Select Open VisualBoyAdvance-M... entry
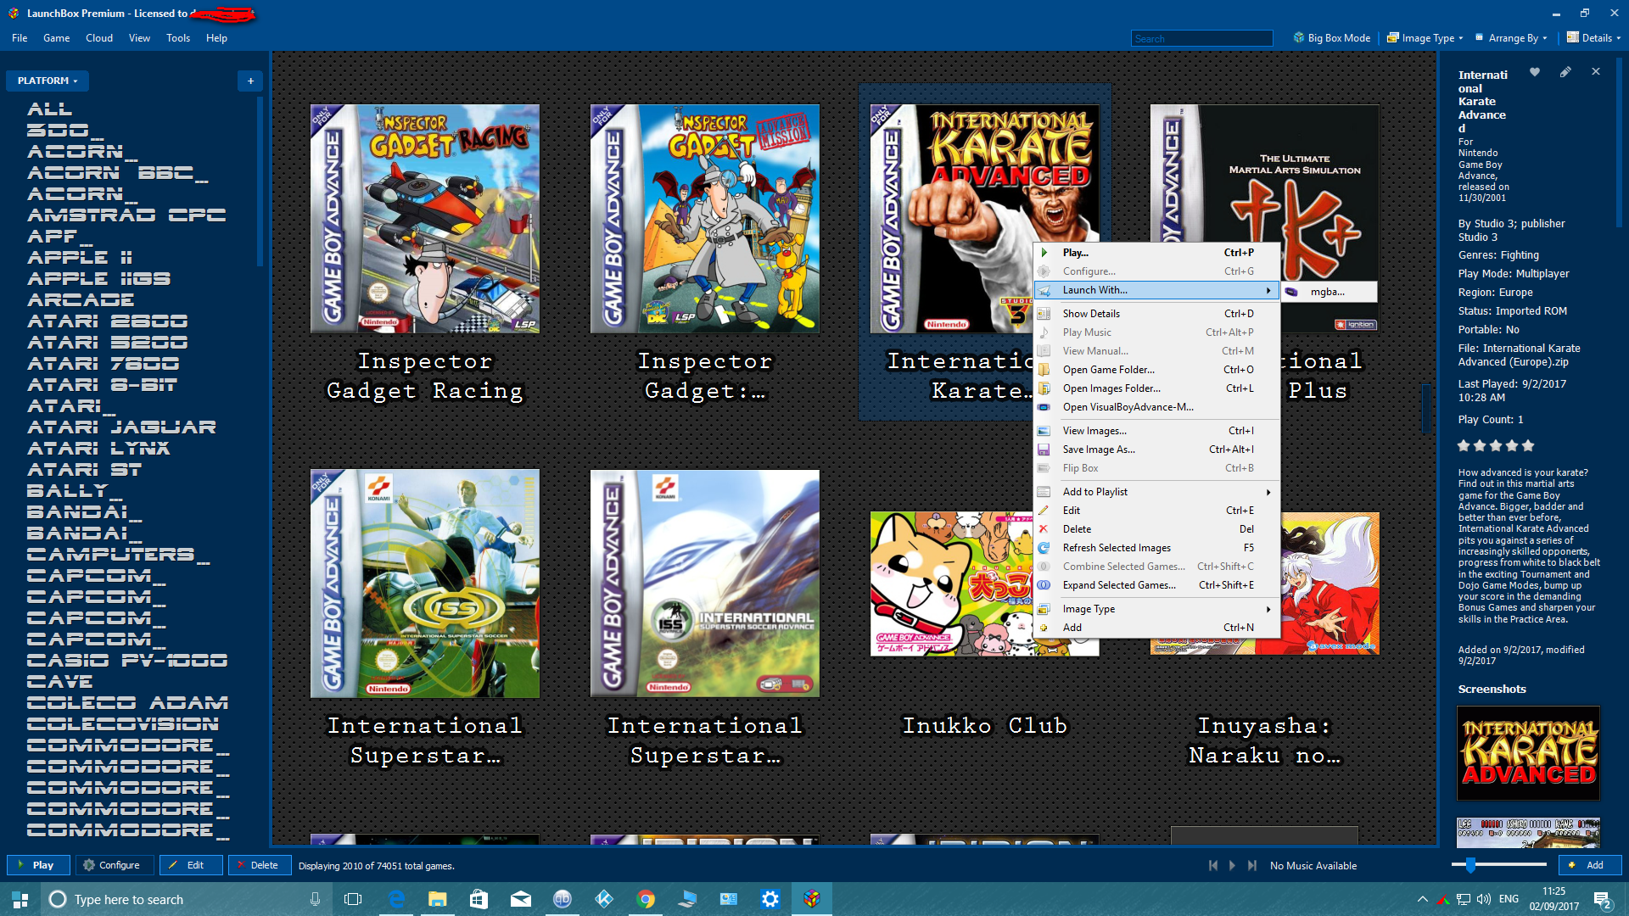 pos(1157,407)
